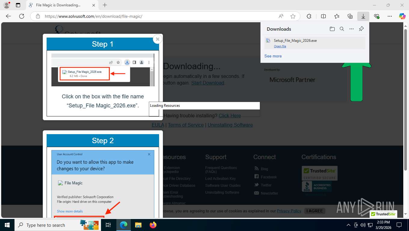Open Windows Start menu
Viewport: 409px width, 231px height.
click(x=7, y=225)
